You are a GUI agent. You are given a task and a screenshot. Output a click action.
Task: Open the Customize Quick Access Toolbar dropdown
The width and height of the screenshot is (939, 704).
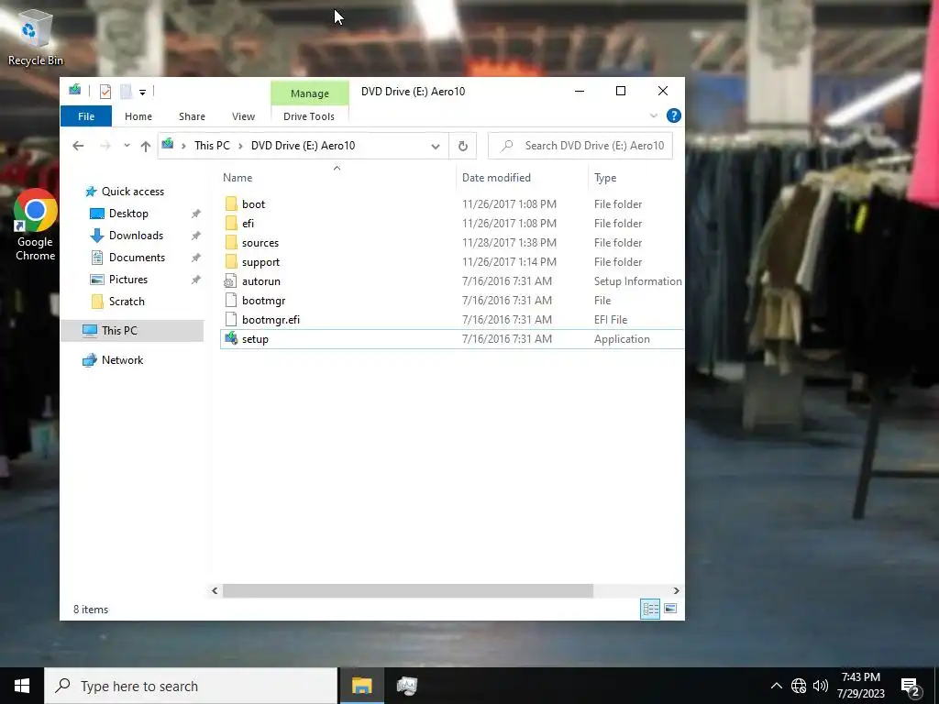pos(142,92)
